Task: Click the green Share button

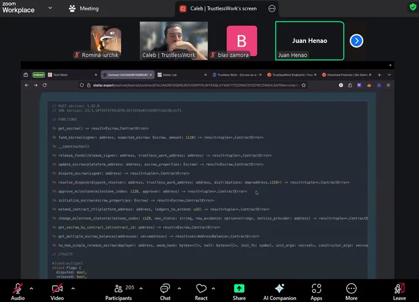Action: coord(239,292)
